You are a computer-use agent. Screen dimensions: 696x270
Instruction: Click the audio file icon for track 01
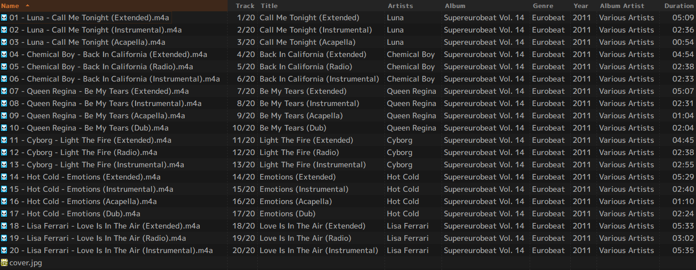pyautogui.click(x=4, y=18)
